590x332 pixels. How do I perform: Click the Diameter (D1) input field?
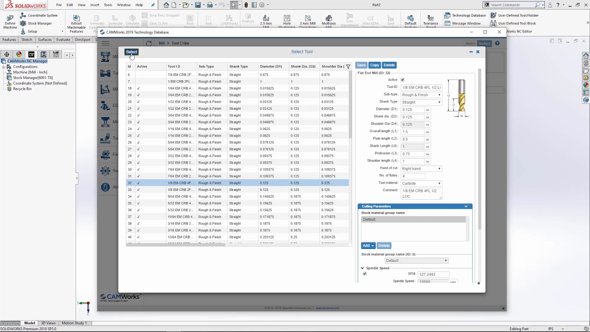point(413,109)
